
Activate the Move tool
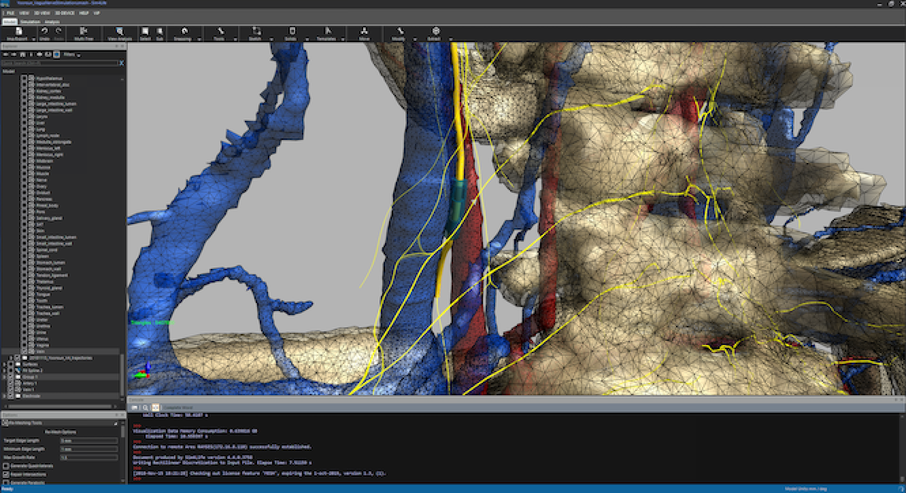364,32
